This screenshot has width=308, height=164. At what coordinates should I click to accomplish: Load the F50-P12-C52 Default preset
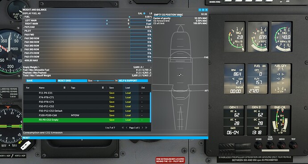128,111
